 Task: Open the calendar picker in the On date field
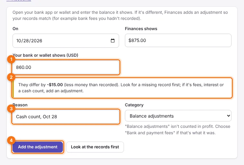[x=112, y=41]
